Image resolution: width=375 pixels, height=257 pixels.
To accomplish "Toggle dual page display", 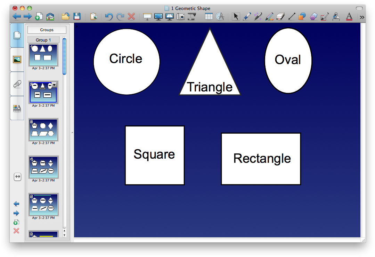I will [170, 16].
